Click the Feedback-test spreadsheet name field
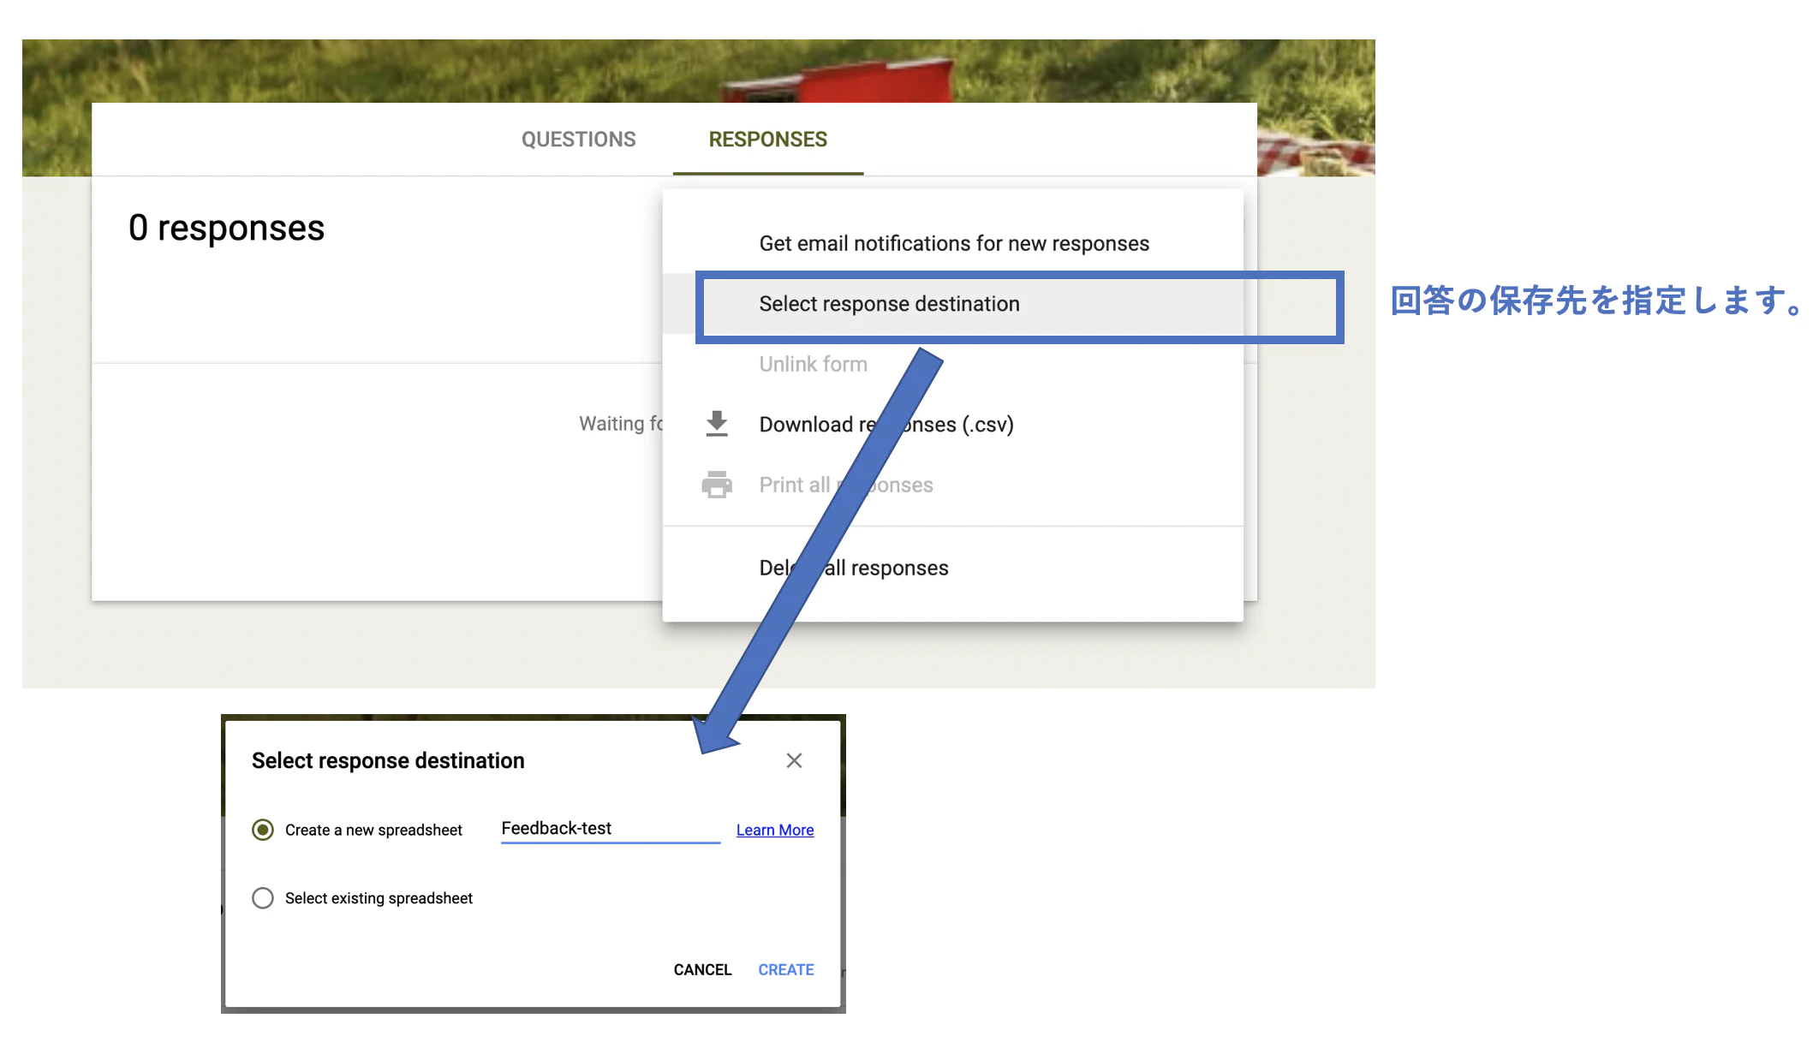 click(610, 829)
